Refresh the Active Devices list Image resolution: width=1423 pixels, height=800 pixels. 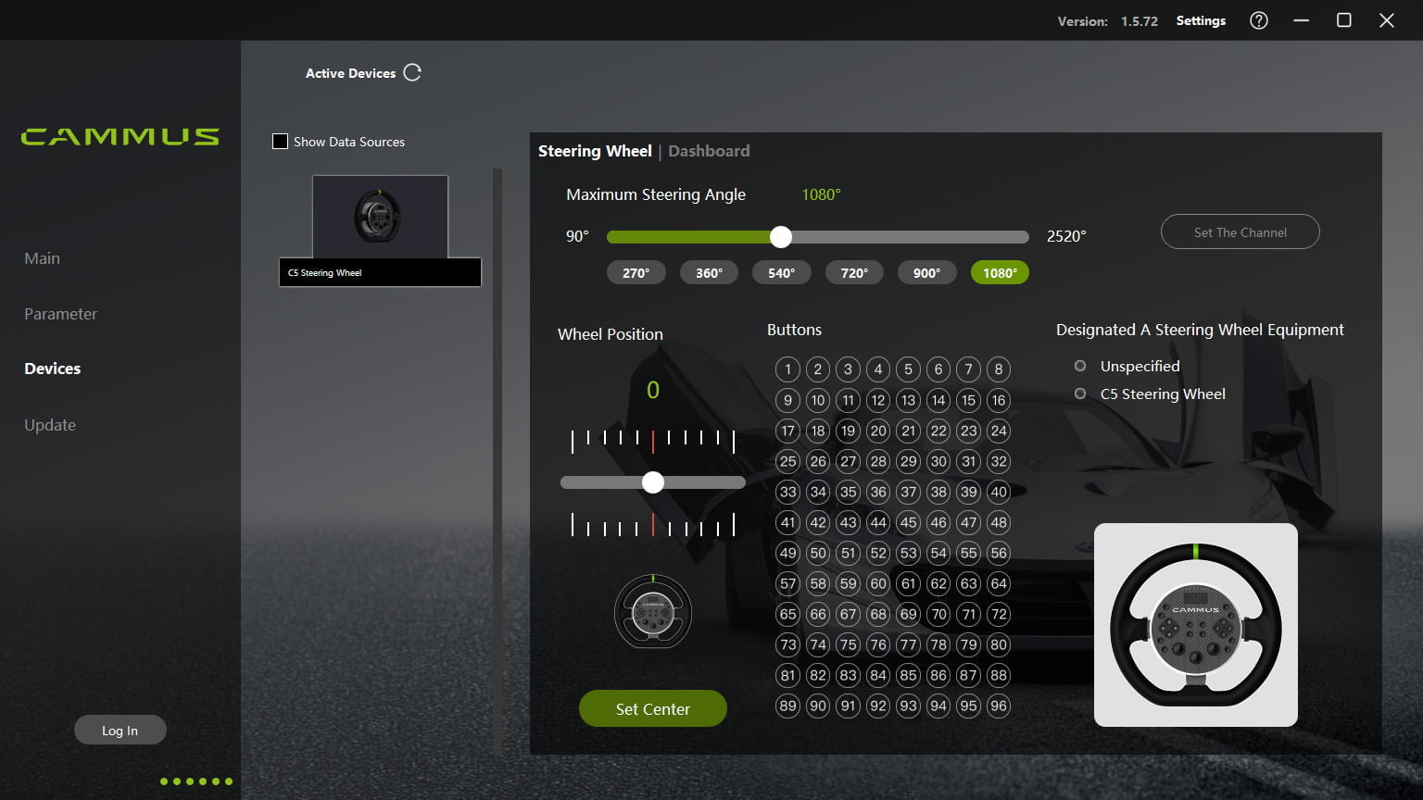click(412, 72)
